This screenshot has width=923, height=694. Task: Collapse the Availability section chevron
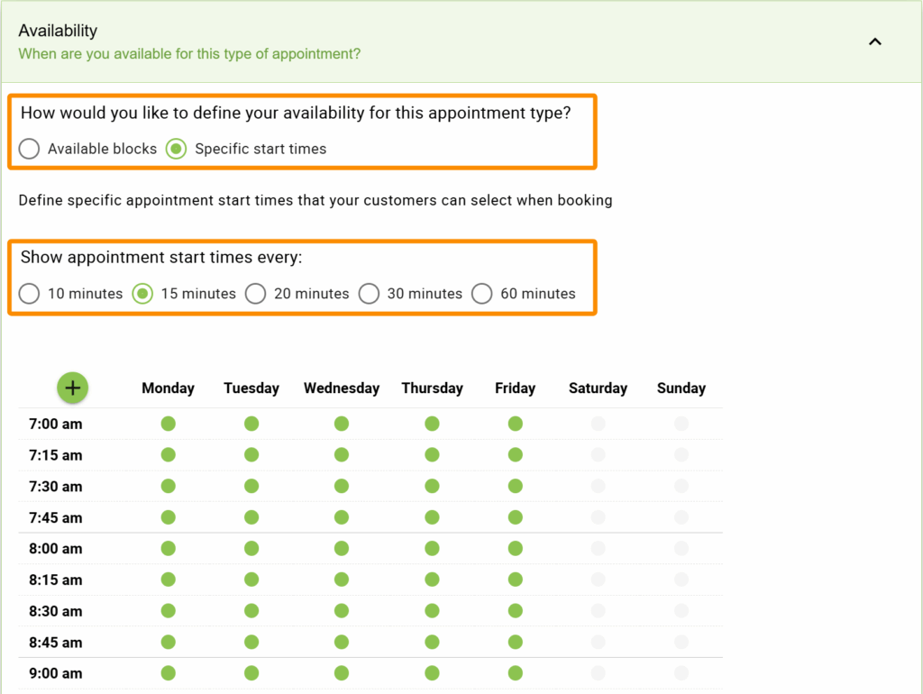click(874, 41)
